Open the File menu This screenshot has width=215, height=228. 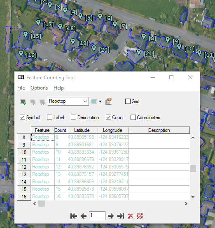coord(21,88)
